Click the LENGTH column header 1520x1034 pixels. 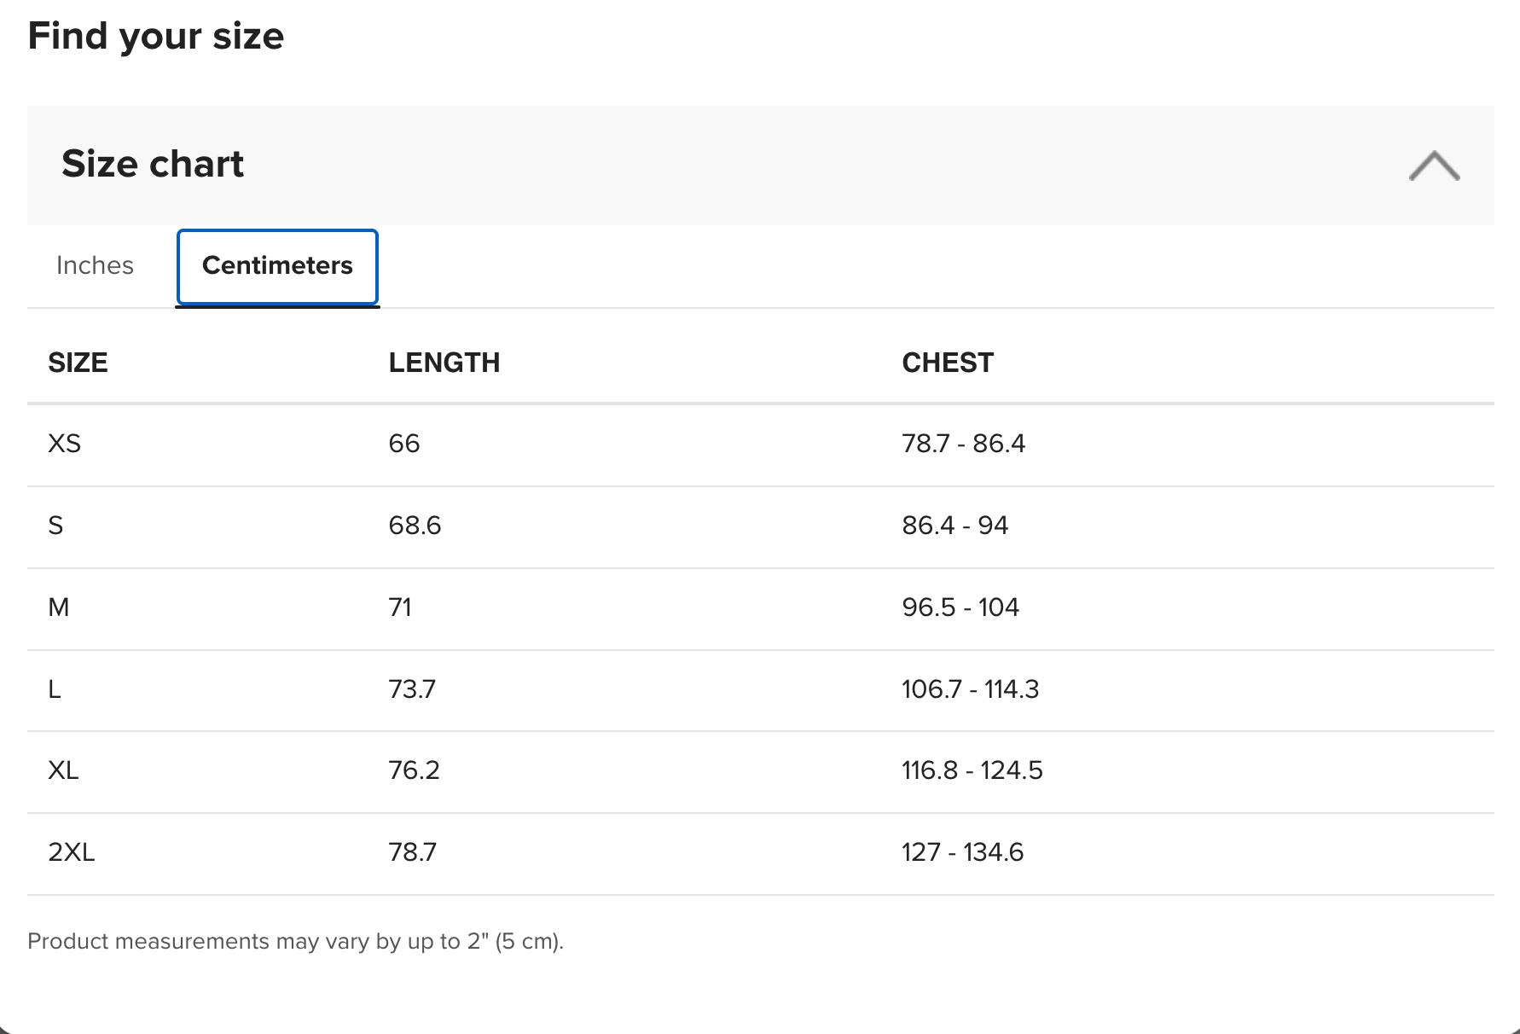click(444, 363)
